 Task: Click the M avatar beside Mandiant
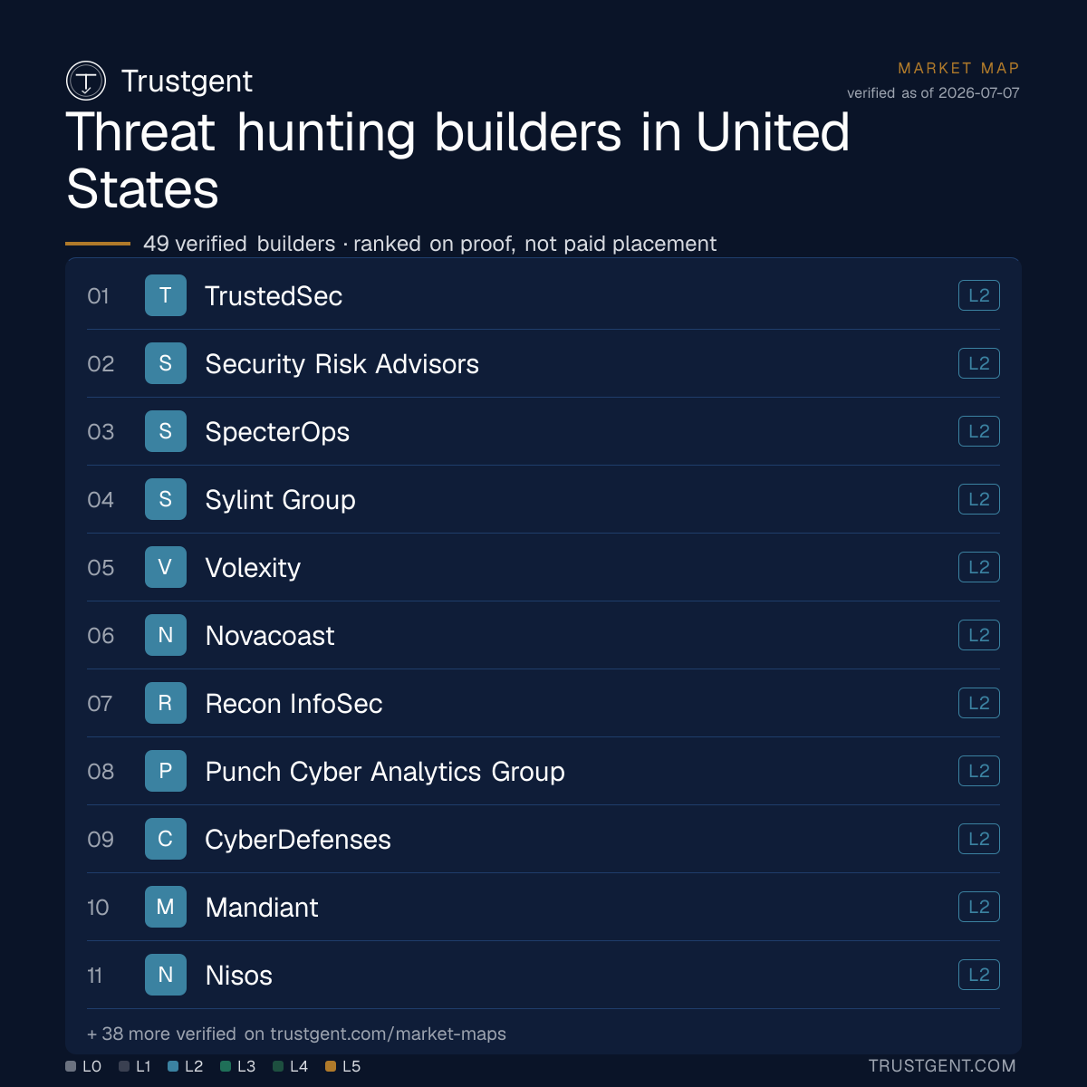coord(166,907)
